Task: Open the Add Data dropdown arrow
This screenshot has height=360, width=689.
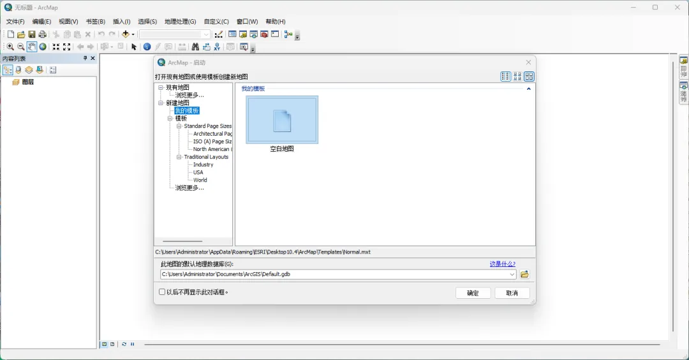Action: click(x=133, y=34)
